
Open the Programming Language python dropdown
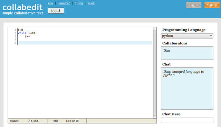coord(187,36)
